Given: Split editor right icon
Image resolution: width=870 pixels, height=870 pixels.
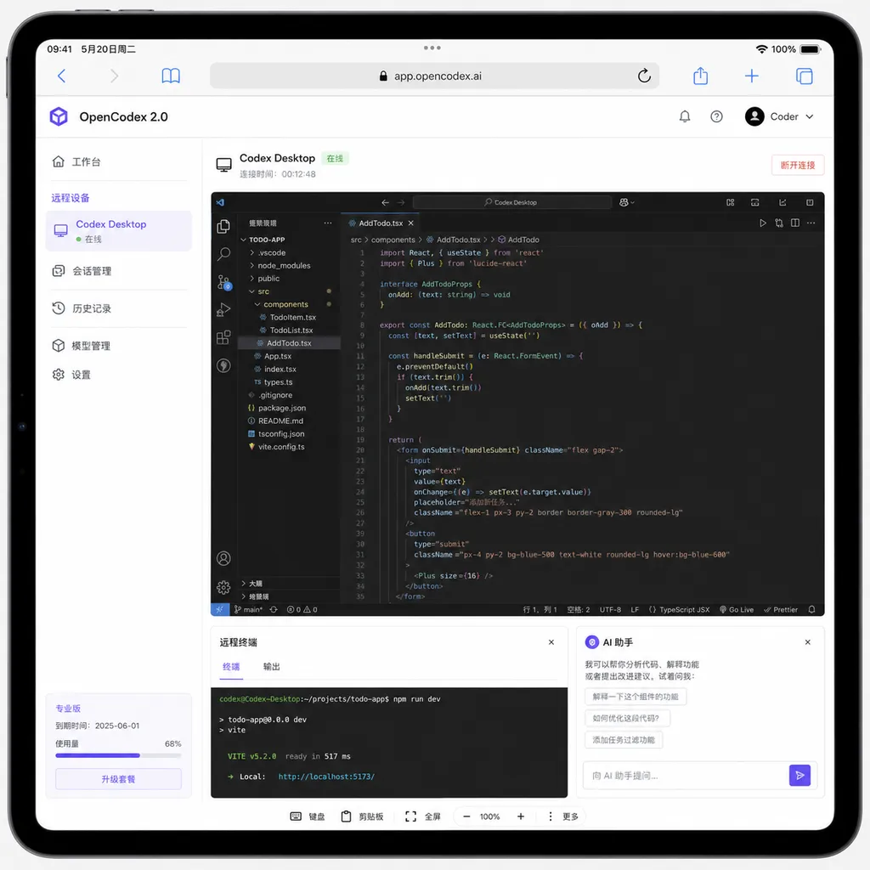Looking at the screenshot, I should (795, 223).
